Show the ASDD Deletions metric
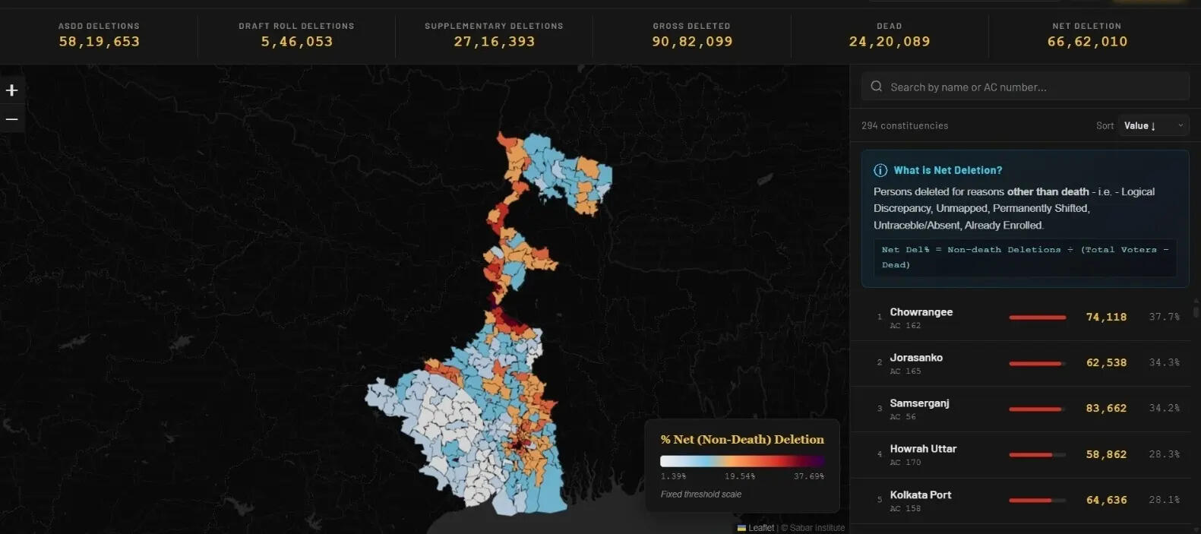This screenshot has width=1201, height=534. (x=100, y=35)
